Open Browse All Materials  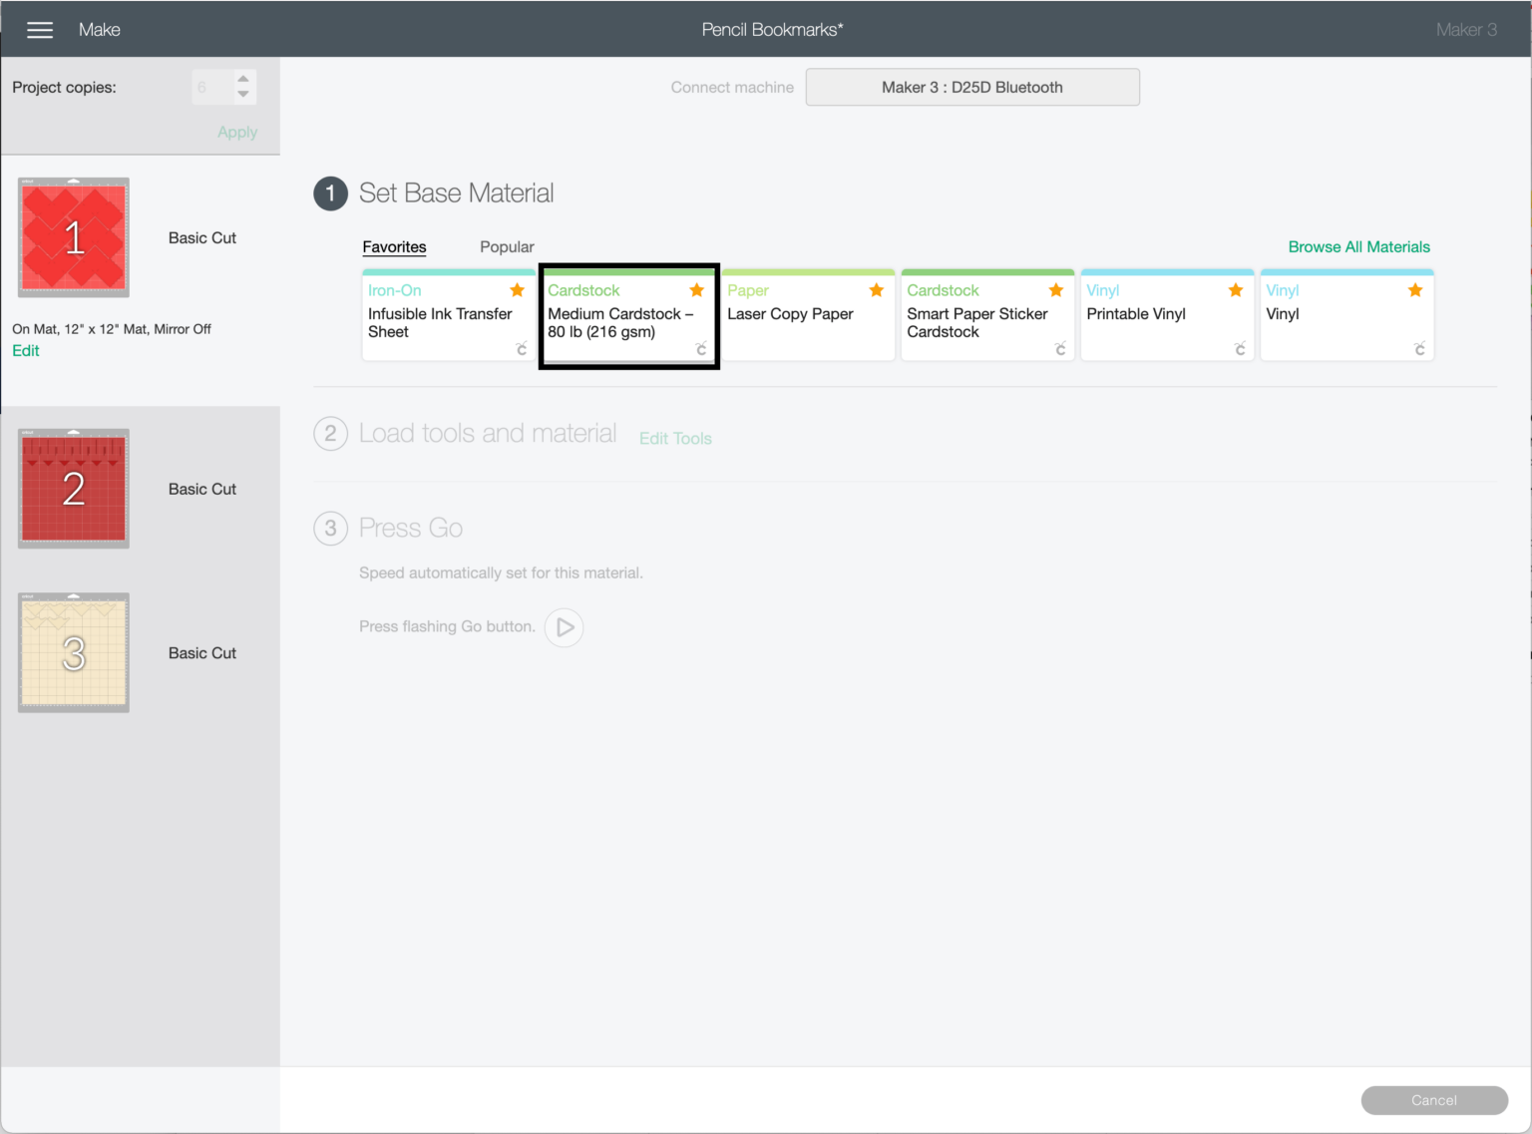(x=1358, y=247)
